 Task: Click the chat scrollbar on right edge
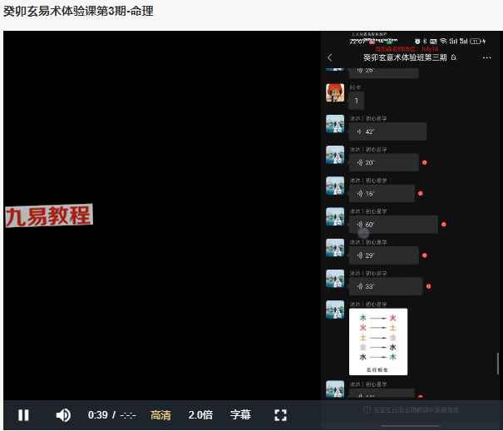(497, 364)
